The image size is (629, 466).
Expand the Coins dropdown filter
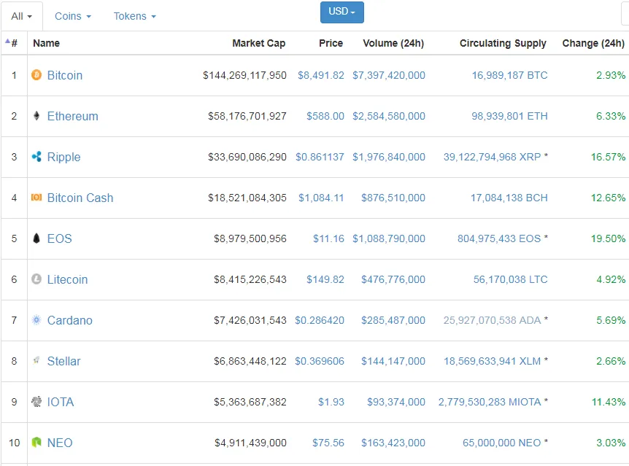[73, 16]
